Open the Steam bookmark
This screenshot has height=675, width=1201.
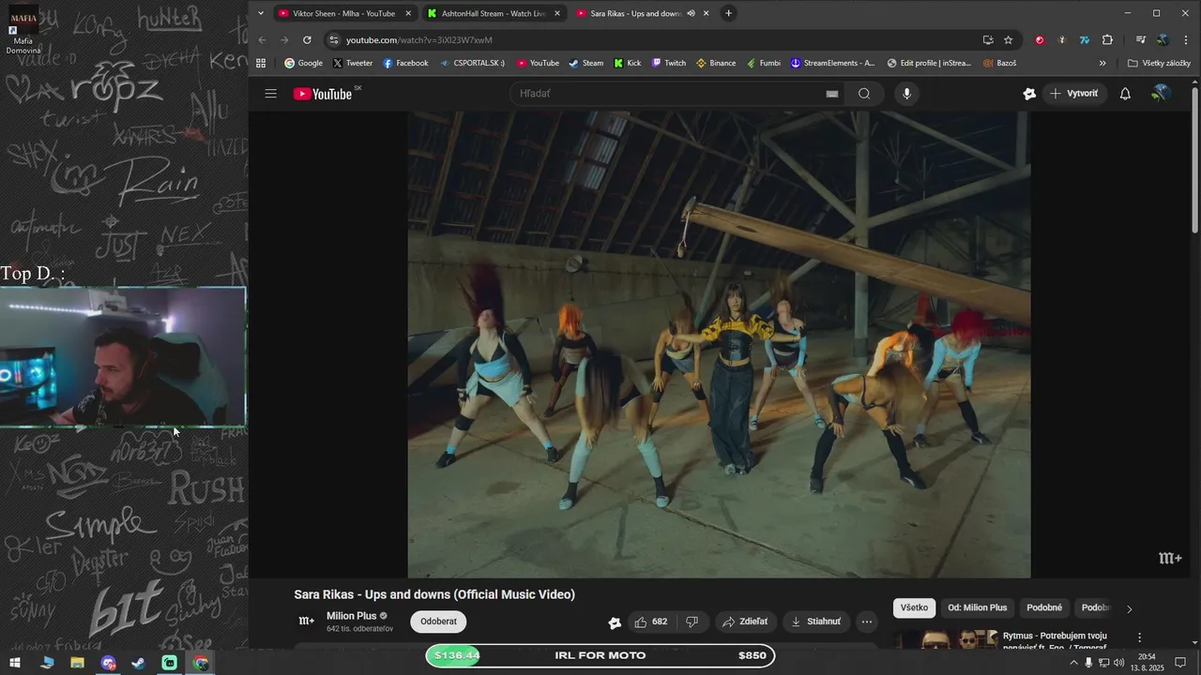[585, 63]
